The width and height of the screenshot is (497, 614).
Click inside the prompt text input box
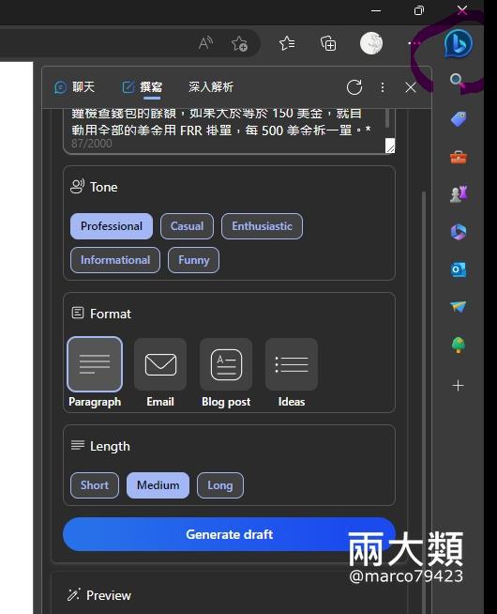229,130
